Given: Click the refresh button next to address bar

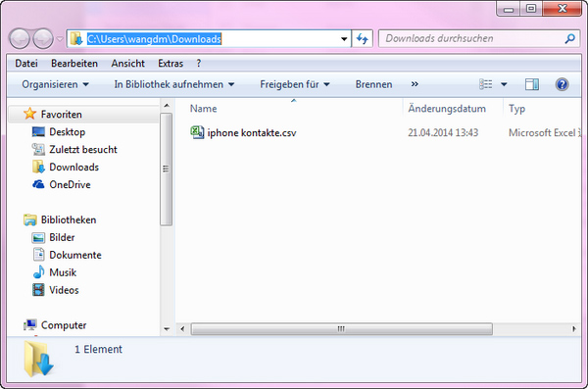Looking at the screenshot, I should pyautogui.click(x=363, y=38).
